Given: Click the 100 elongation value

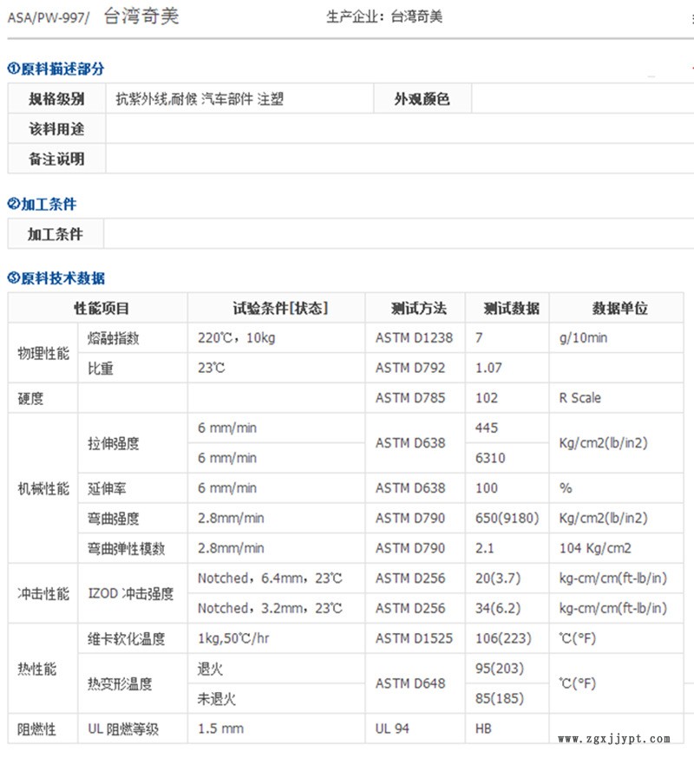Looking at the screenshot, I should click(487, 487).
